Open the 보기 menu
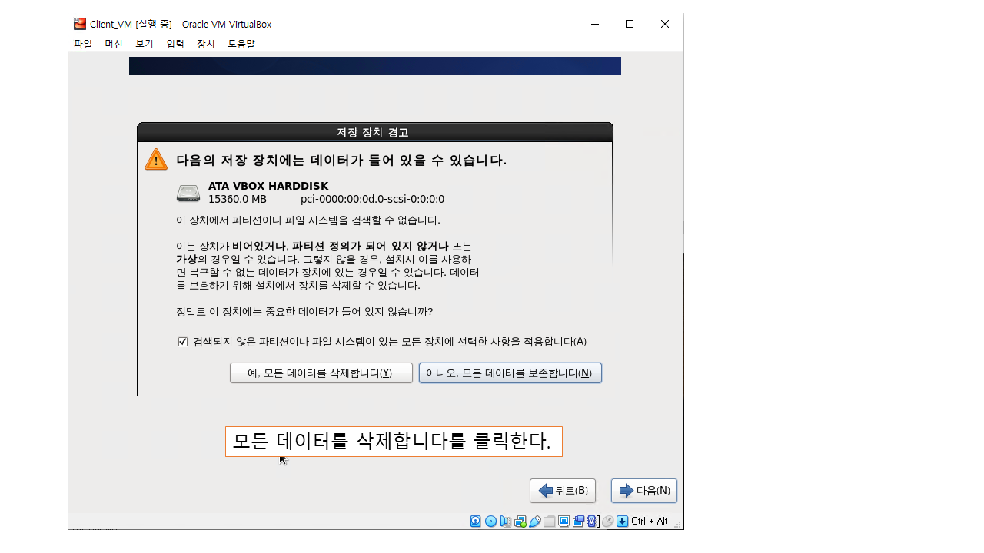The image size is (984, 553). (145, 44)
